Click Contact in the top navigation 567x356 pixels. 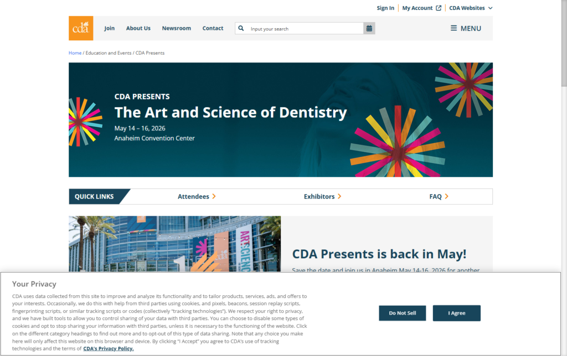click(x=213, y=28)
